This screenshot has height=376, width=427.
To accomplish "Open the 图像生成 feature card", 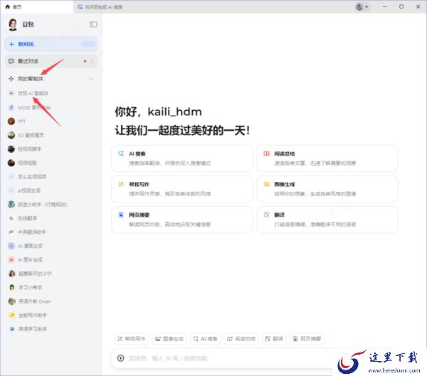I will tap(327, 189).
